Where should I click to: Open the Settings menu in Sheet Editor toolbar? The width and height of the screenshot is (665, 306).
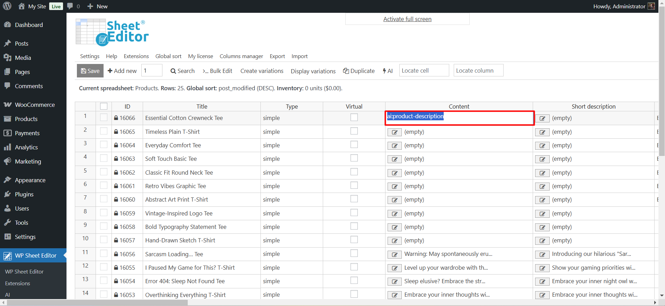coord(90,56)
